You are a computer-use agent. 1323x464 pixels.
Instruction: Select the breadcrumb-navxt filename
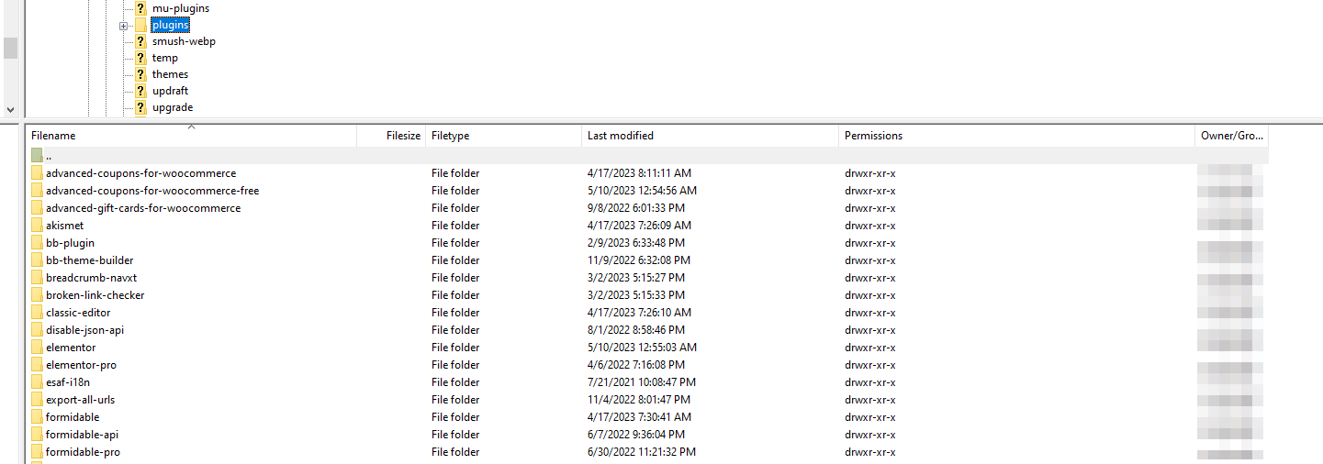coord(91,278)
